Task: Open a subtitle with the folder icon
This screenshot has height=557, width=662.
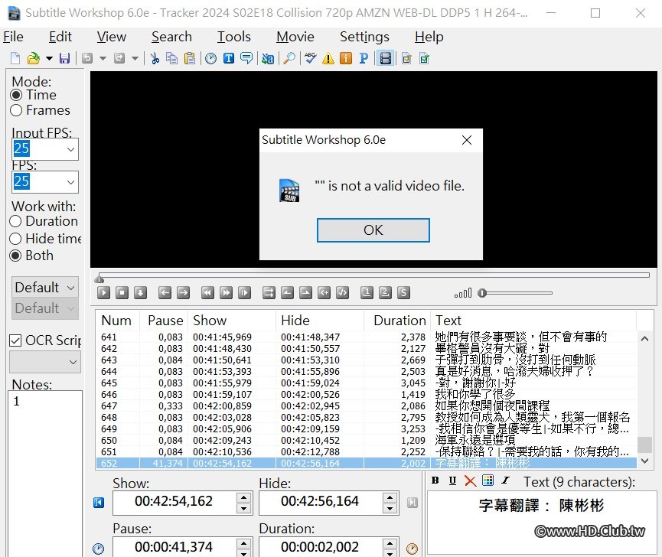Action: coord(34,58)
